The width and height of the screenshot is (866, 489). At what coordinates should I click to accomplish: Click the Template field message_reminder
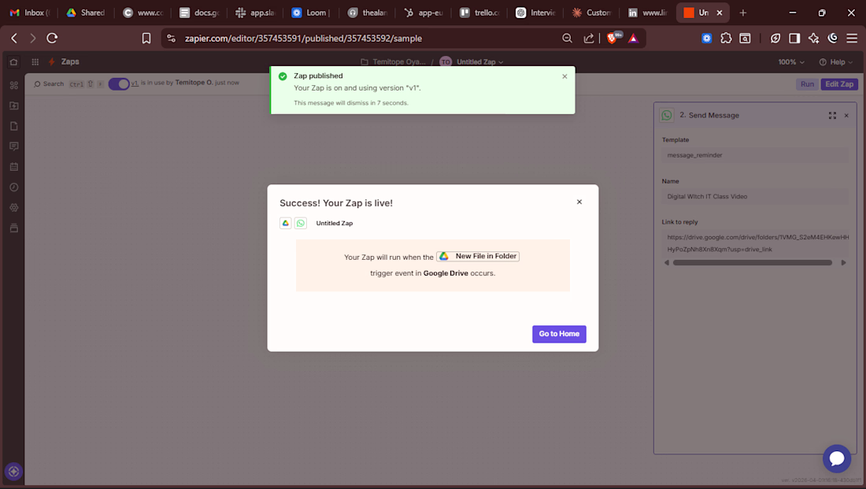754,155
